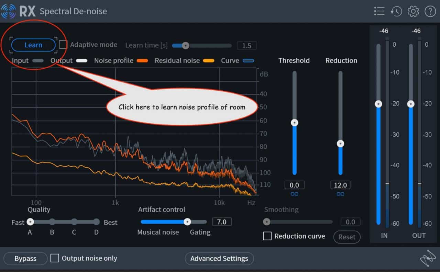440x272 pixels.
Task: Select Quality option C
Action: (x=74, y=222)
